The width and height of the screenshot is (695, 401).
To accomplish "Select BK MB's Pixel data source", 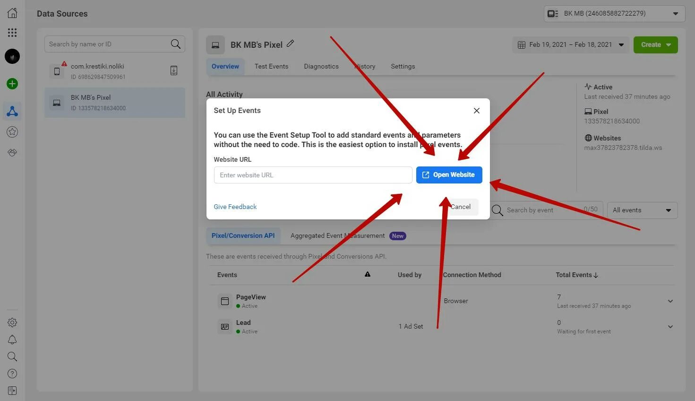I will coord(115,103).
